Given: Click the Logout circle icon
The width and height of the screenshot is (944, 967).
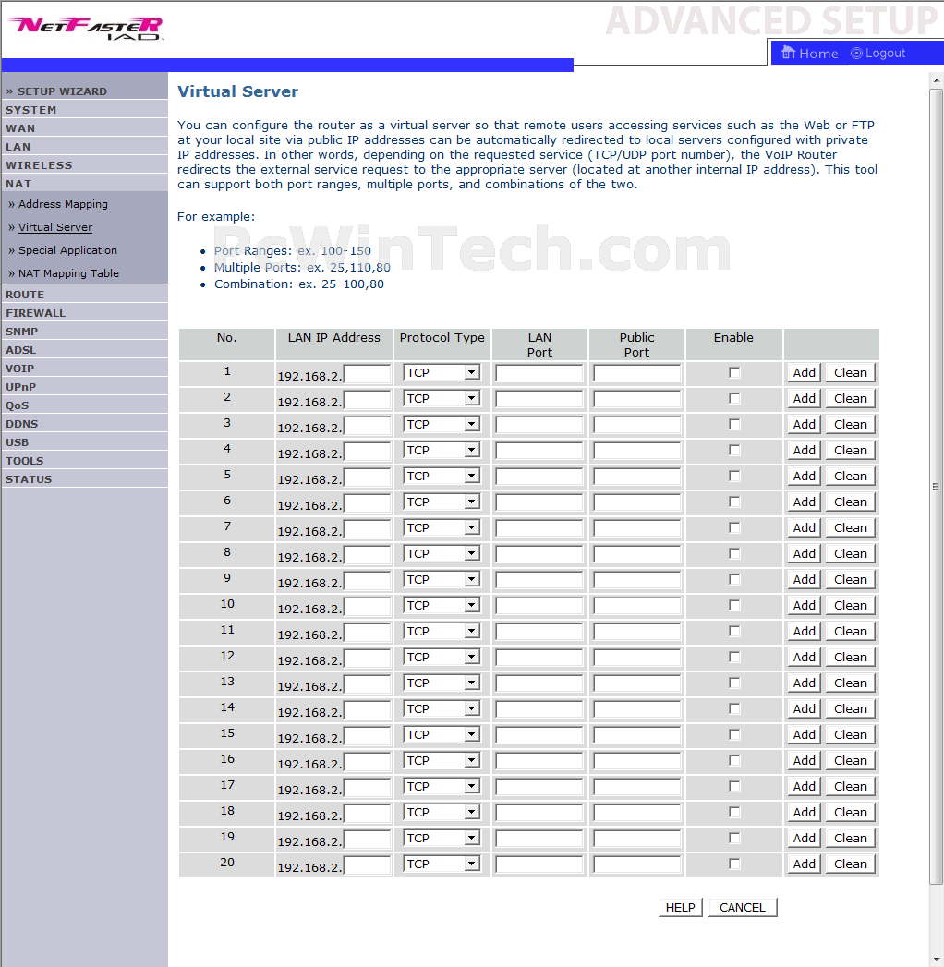Looking at the screenshot, I should pos(856,53).
